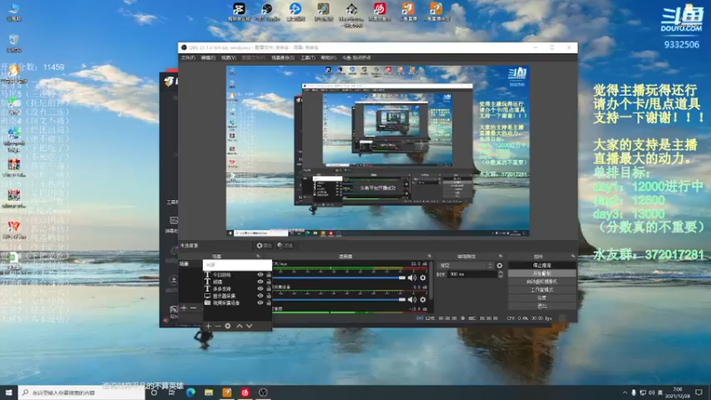Pop out the scene transitions dock icon
The image size is (711, 400).
(500, 256)
